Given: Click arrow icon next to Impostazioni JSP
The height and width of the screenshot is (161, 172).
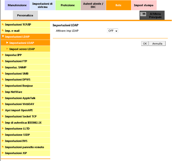Looking at the screenshot, I should pos(3,153).
